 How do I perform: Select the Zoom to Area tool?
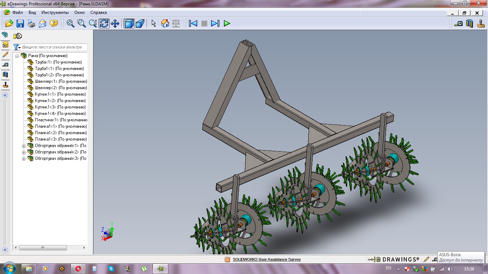pyautogui.click(x=82, y=24)
